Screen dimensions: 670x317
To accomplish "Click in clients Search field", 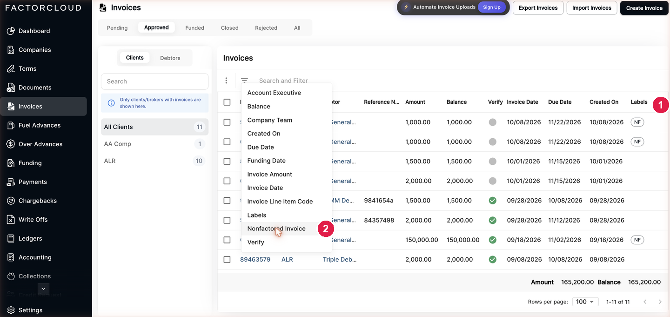I will (x=154, y=81).
